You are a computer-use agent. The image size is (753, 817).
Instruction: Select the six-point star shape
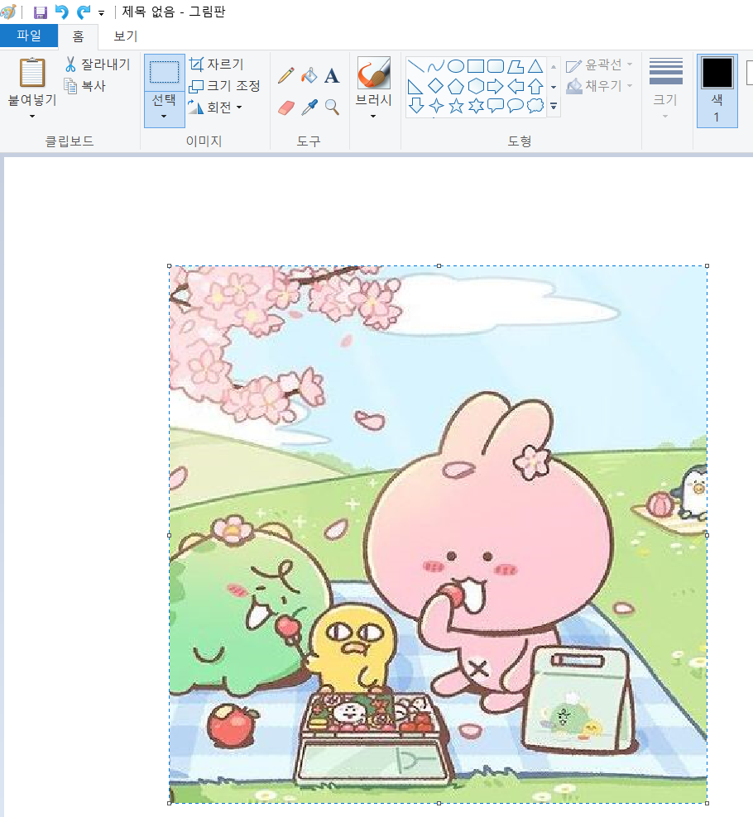(476, 106)
